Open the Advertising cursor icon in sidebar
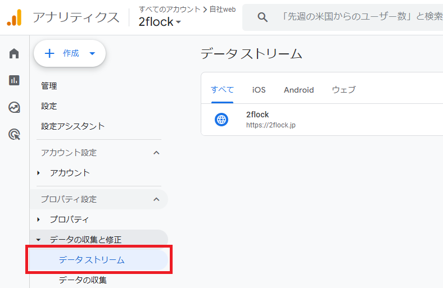The height and width of the screenshot is (288, 443). [x=14, y=134]
